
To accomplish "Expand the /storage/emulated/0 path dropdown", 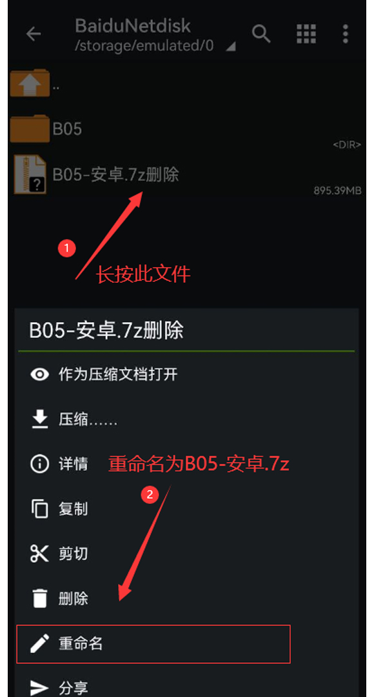I will (231, 46).
